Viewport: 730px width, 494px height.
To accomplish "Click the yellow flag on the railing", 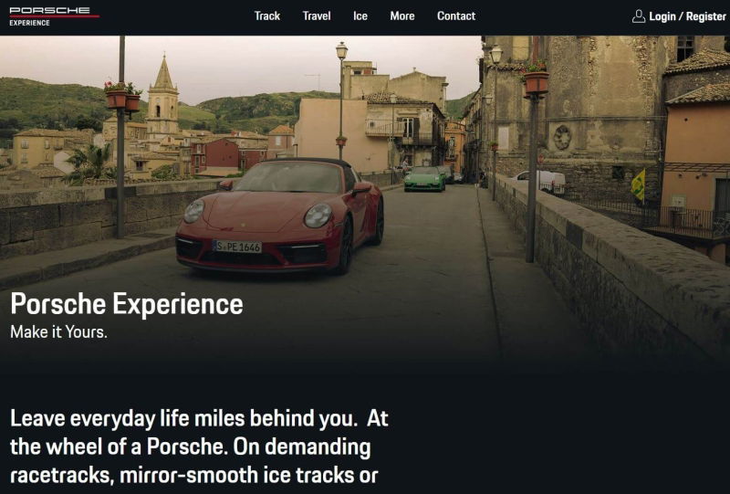I will pos(638,185).
